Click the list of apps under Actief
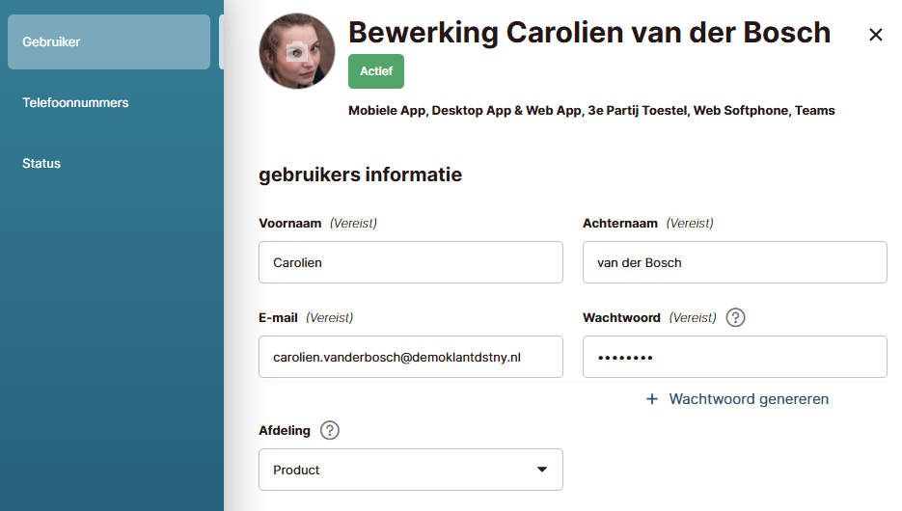902x511 pixels. [591, 111]
